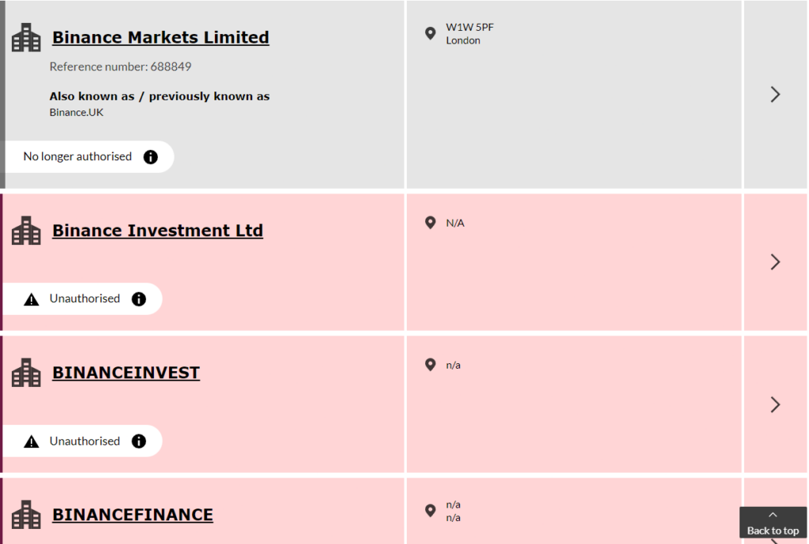809x544 pixels.
Task: Open the Binance Investment Ltd link
Action: 158,231
